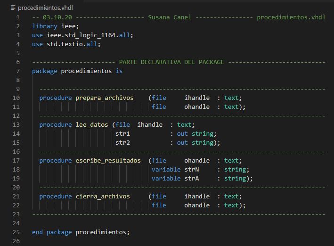Click the Susana Canel header comment
Screen dimensions: 334x246
[170, 17]
